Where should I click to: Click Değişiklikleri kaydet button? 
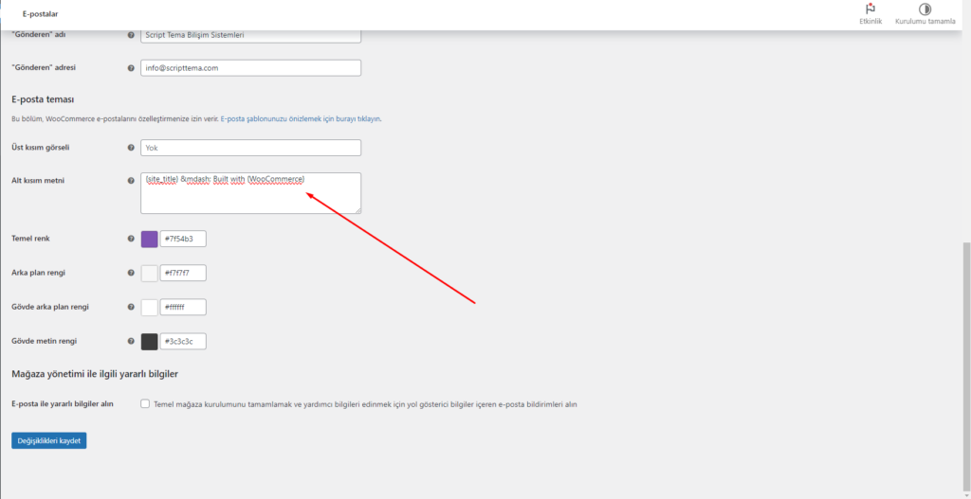click(x=49, y=440)
